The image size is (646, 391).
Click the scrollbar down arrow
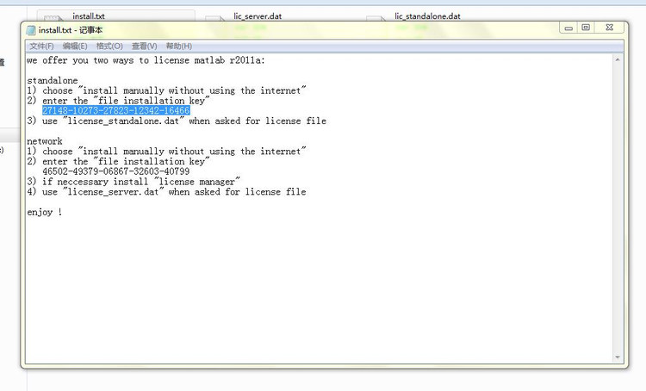[x=618, y=357]
